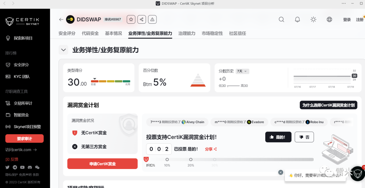Viewport: 365px width, 188px height.
Task: Click the shield icon for 安全评分
Action: [x=8, y=65]
